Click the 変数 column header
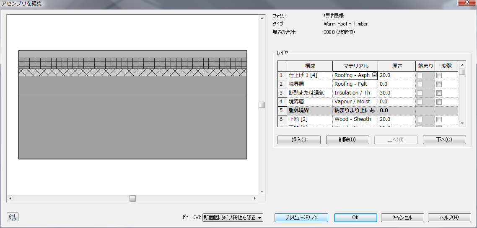Viewport: 477px width, 228px height. pyautogui.click(x=446, y=66)
